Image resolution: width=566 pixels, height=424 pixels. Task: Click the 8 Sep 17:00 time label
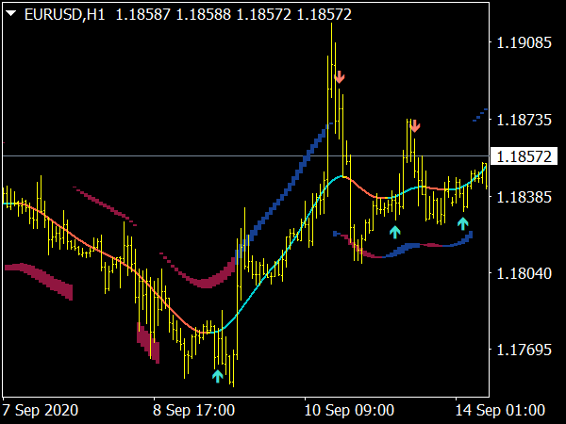[x=193, y=410]
